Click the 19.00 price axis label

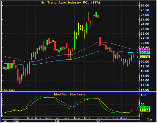point(145,71)
